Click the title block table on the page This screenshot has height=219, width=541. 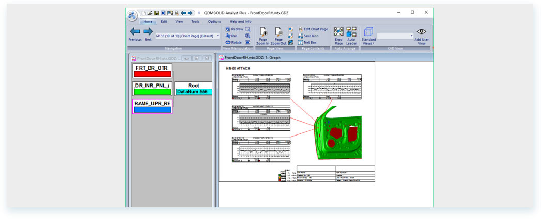pos(336,174)
